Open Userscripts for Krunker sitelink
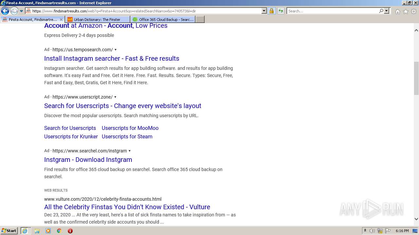Viewport: 419px width, 235px height. click(x=71, y=136)
